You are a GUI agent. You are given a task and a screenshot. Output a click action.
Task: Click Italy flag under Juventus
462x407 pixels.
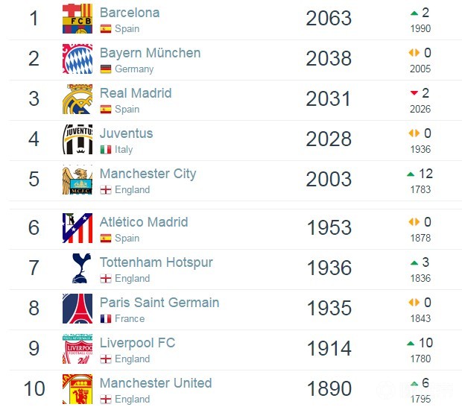pos(106,150)
